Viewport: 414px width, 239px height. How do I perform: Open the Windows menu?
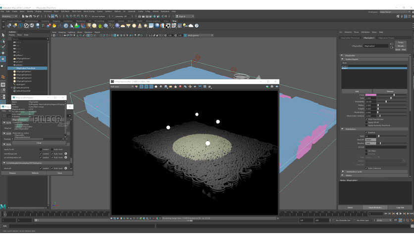(48, 11)
